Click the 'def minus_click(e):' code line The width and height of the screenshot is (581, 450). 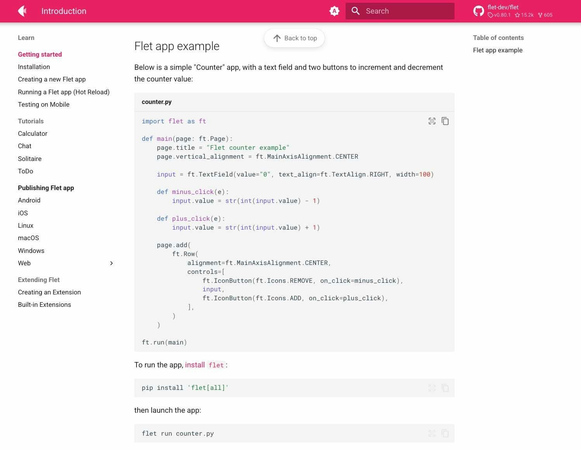tap(193, 192)
